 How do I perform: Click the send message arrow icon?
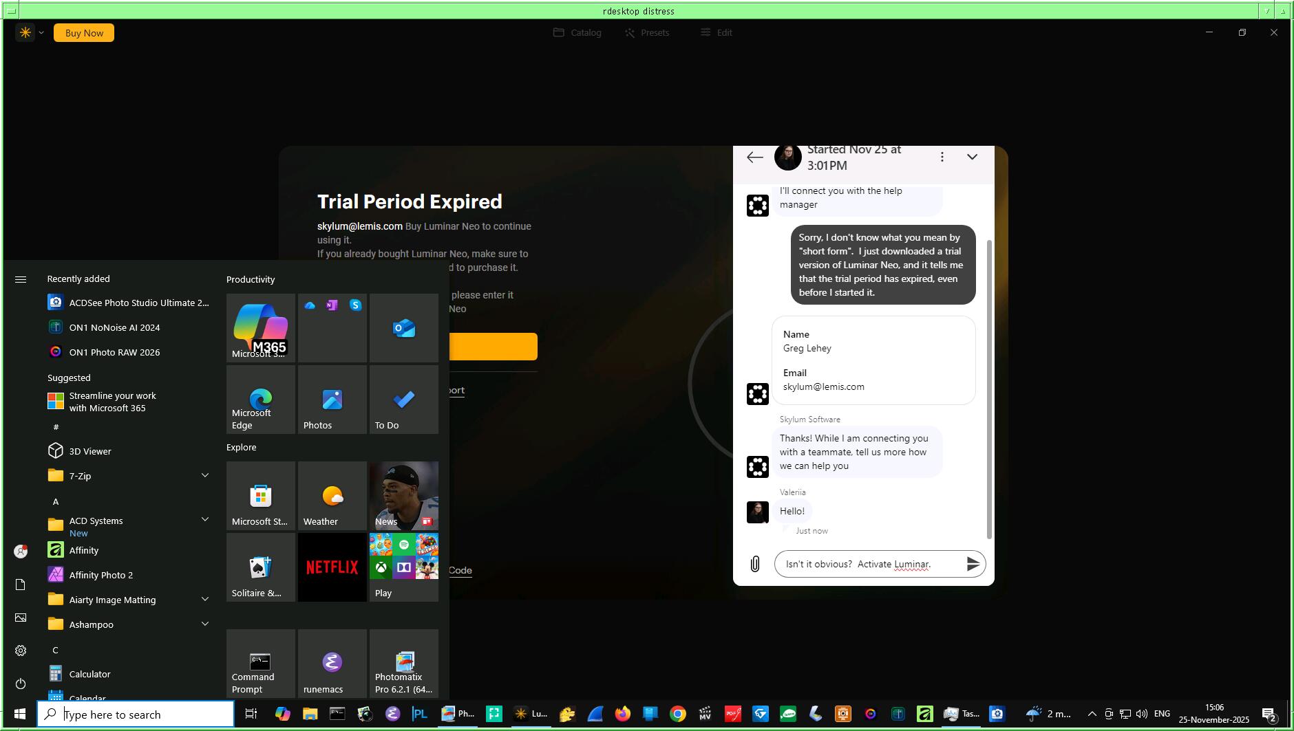[x=972, y=564]
